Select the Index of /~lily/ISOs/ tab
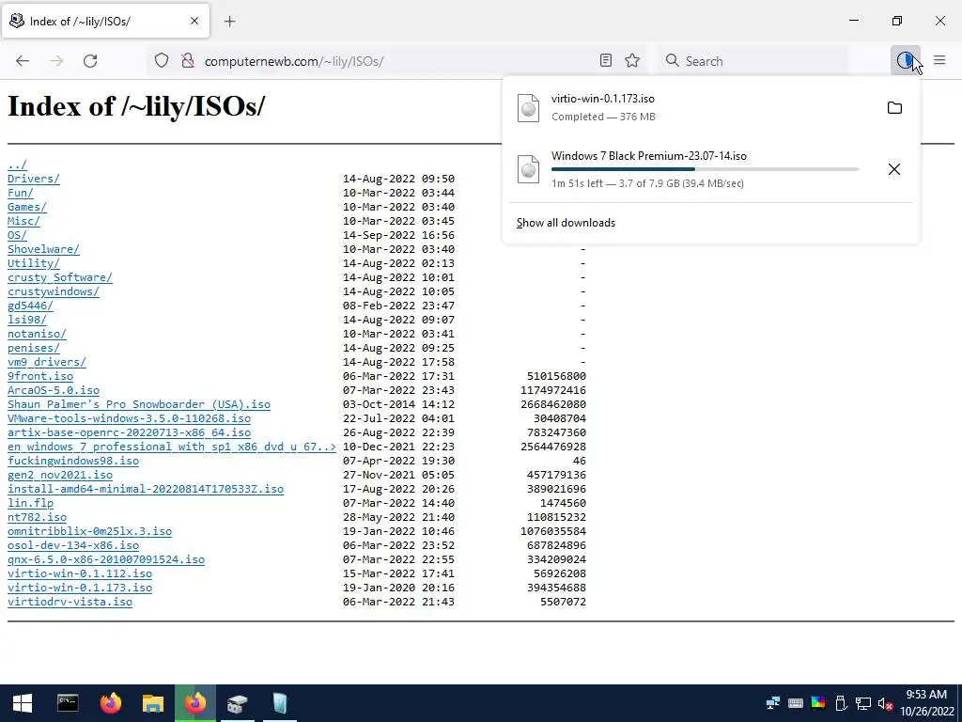 coord(105,21)
